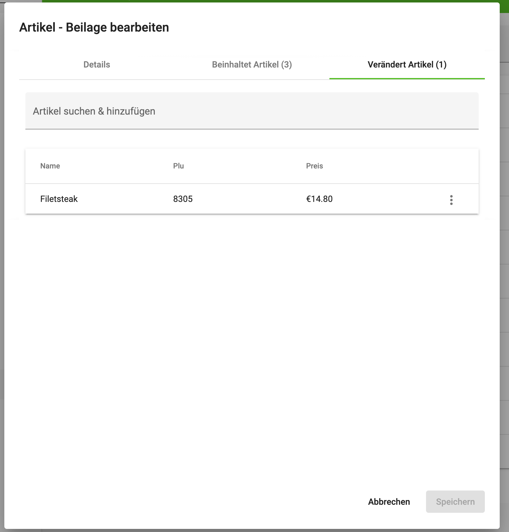
Task: Click the Filetsteak name text
Action: click(59, 199)
